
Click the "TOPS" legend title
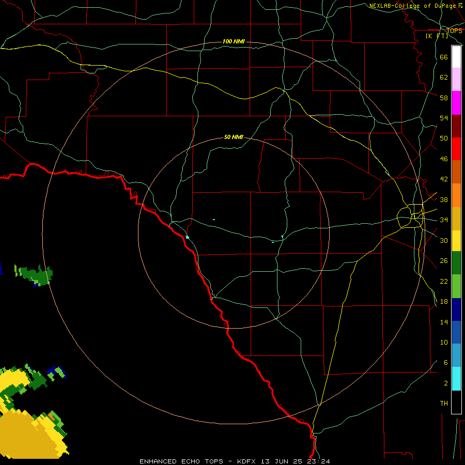454,30
